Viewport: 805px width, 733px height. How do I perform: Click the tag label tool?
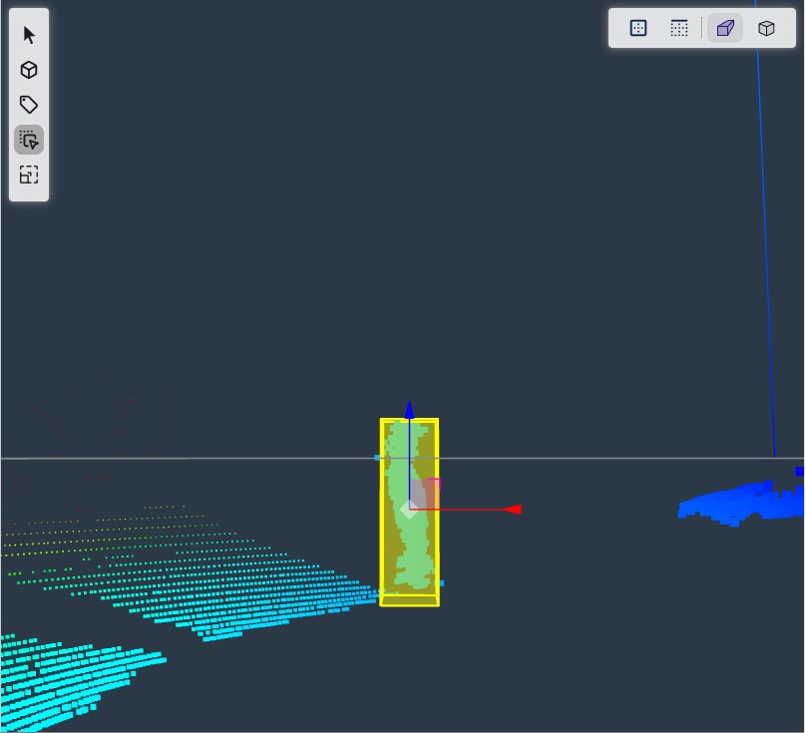29,105
